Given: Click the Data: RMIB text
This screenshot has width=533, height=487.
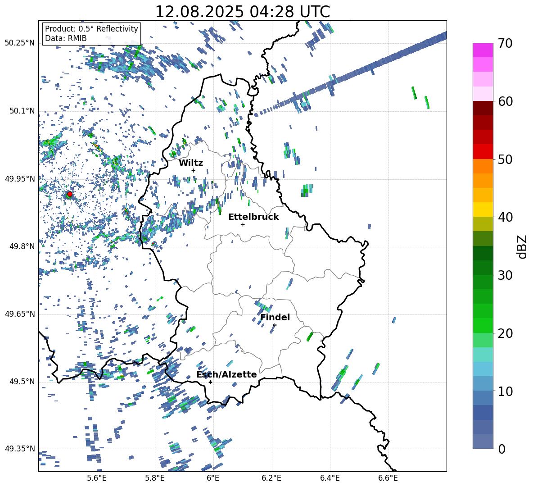Looking at the screenshot, I should [66, 38].
